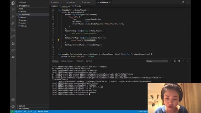Switch to the Problems tab
Image resolution: width=201 pixels, height=113 pixels.
[x=79, y=61]
